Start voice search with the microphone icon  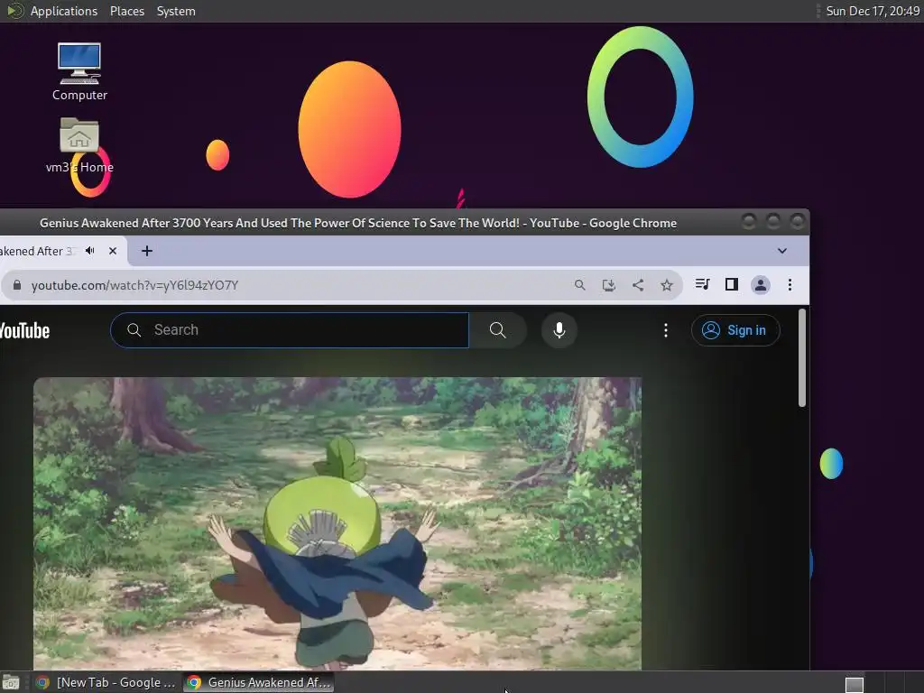559,330
